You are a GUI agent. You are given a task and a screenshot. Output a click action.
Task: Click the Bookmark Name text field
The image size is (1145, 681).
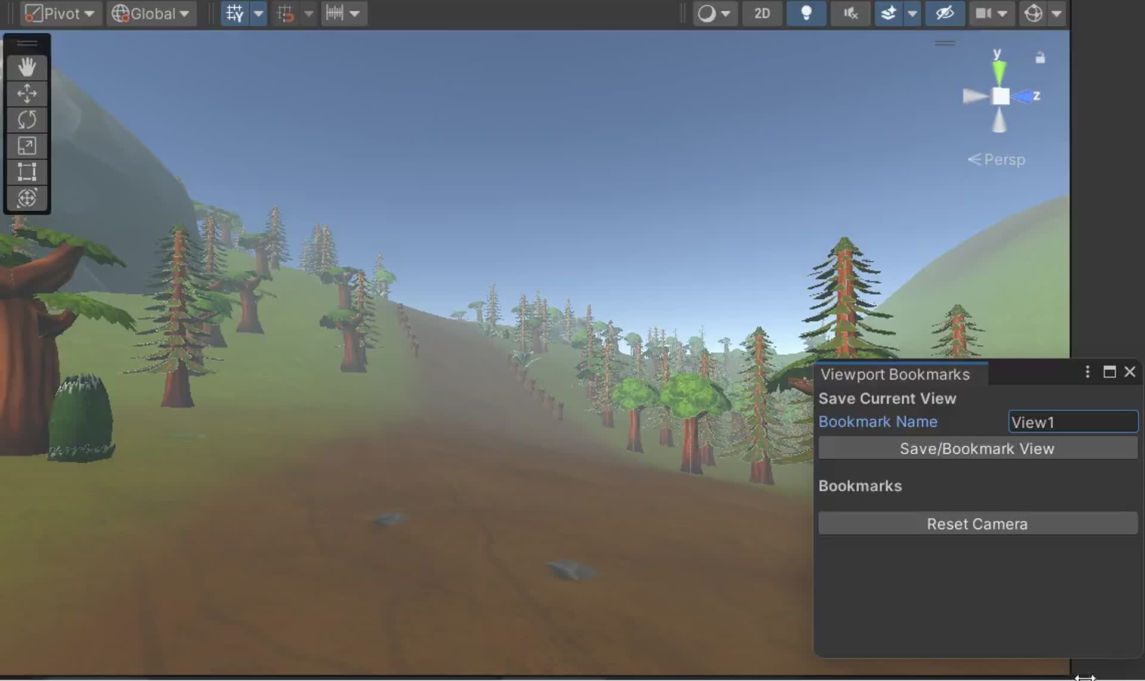[x=1072, y=422]
